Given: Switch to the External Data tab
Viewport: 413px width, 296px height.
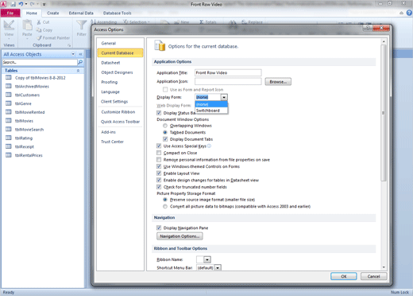Looking at the screenshot, I should click(x=81, y=13).
